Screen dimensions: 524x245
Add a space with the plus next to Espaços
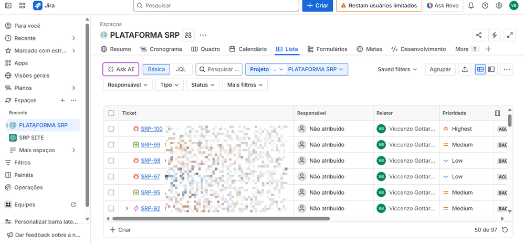click(62, 101)
